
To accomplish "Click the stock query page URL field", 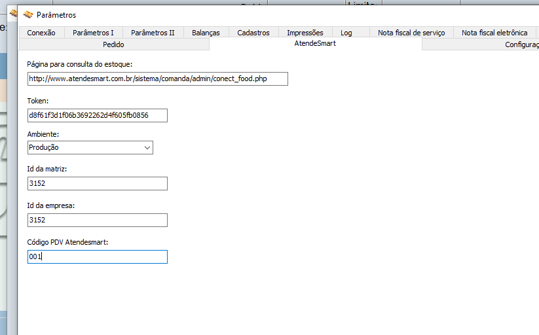I will pos(158,79).
